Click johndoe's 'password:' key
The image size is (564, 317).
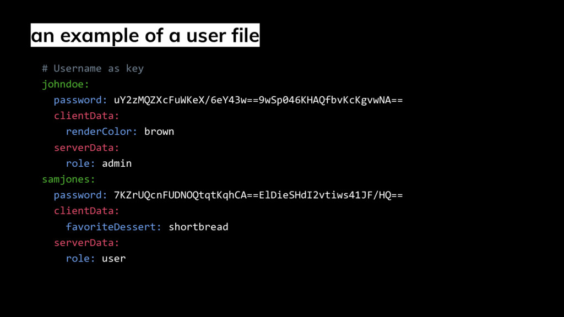(80, 100)
